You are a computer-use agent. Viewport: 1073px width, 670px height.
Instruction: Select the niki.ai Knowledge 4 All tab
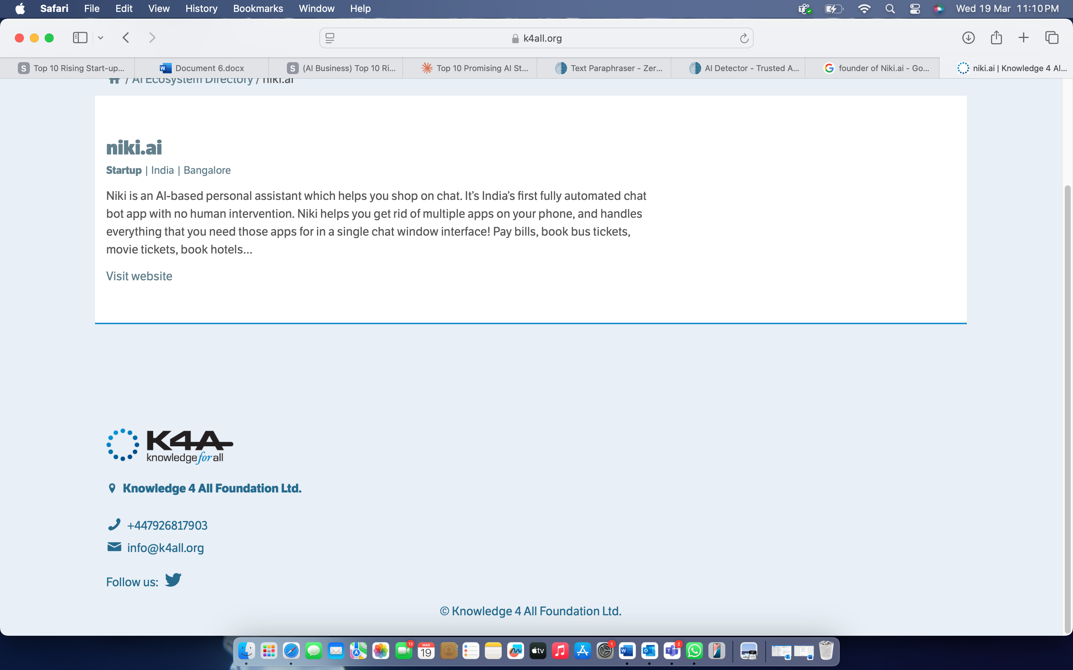1006,68
